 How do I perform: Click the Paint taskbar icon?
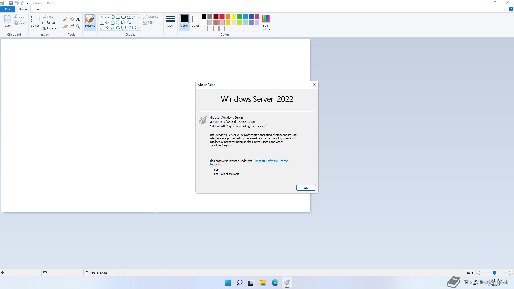tap(287, 283)
